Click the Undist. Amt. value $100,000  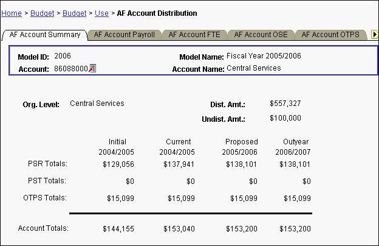tap(285, 118)
